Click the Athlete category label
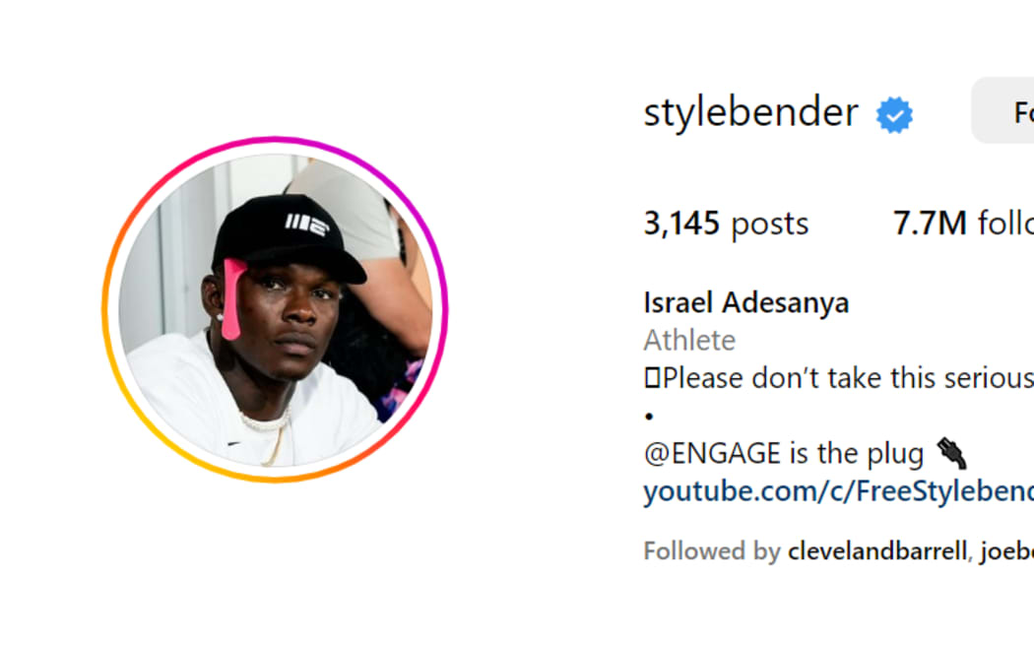This screenshot has height=646, width=1034. (689, 340)
